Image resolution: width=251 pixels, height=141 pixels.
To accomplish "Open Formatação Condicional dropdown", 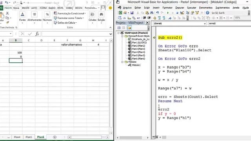I will coord(70,13).
